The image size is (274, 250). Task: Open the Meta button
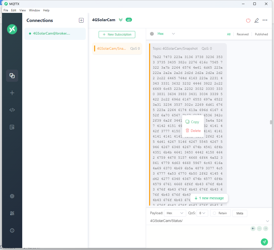[x=240, y=213]
